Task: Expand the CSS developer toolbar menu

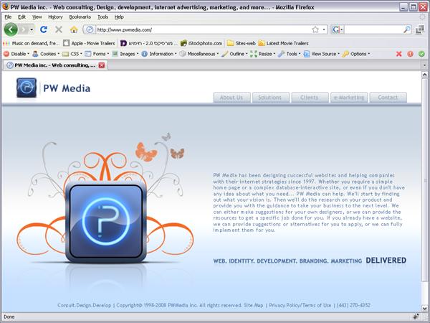Action: 72,54
